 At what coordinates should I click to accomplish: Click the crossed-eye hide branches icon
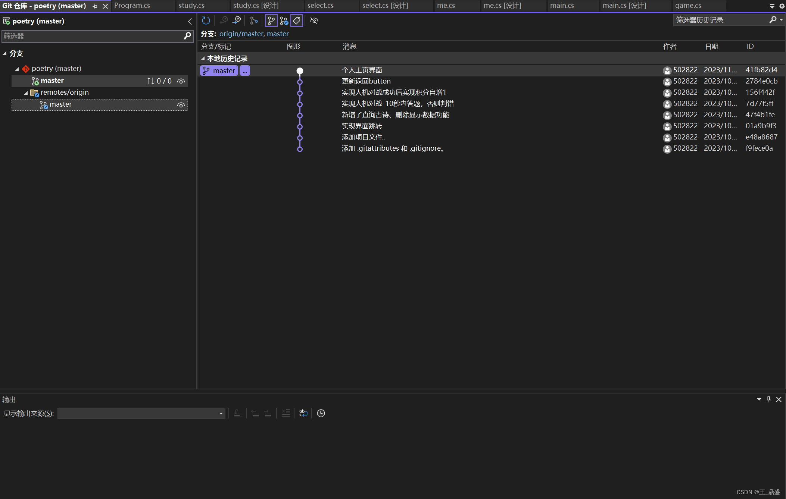click(314, 21)
